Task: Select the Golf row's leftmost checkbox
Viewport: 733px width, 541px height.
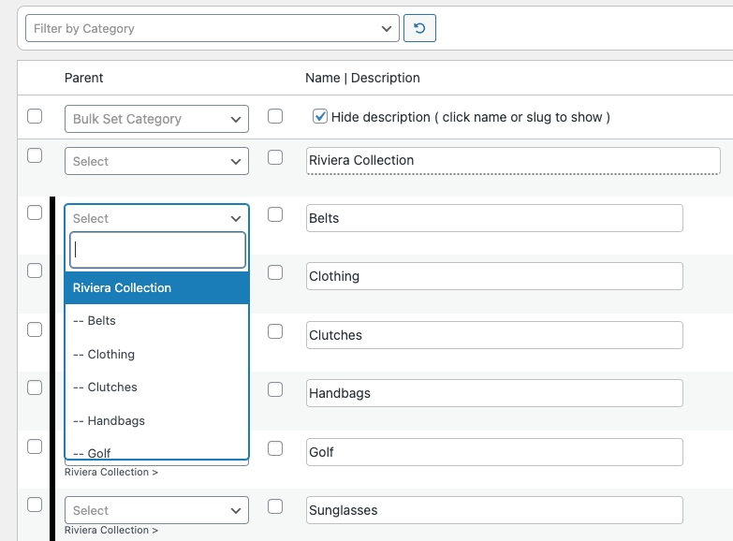Action: (x=35, y=446)
